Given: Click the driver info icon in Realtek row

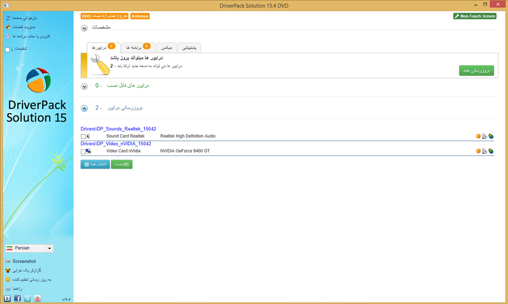Looking at the screenshot, I should click(x=485, y=136).
